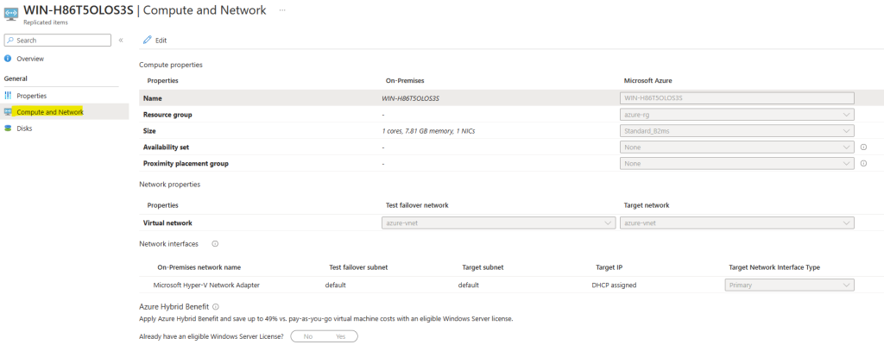
Task: Click the DHCP assigned Target IP value
Action: click(x=614, y=285)
